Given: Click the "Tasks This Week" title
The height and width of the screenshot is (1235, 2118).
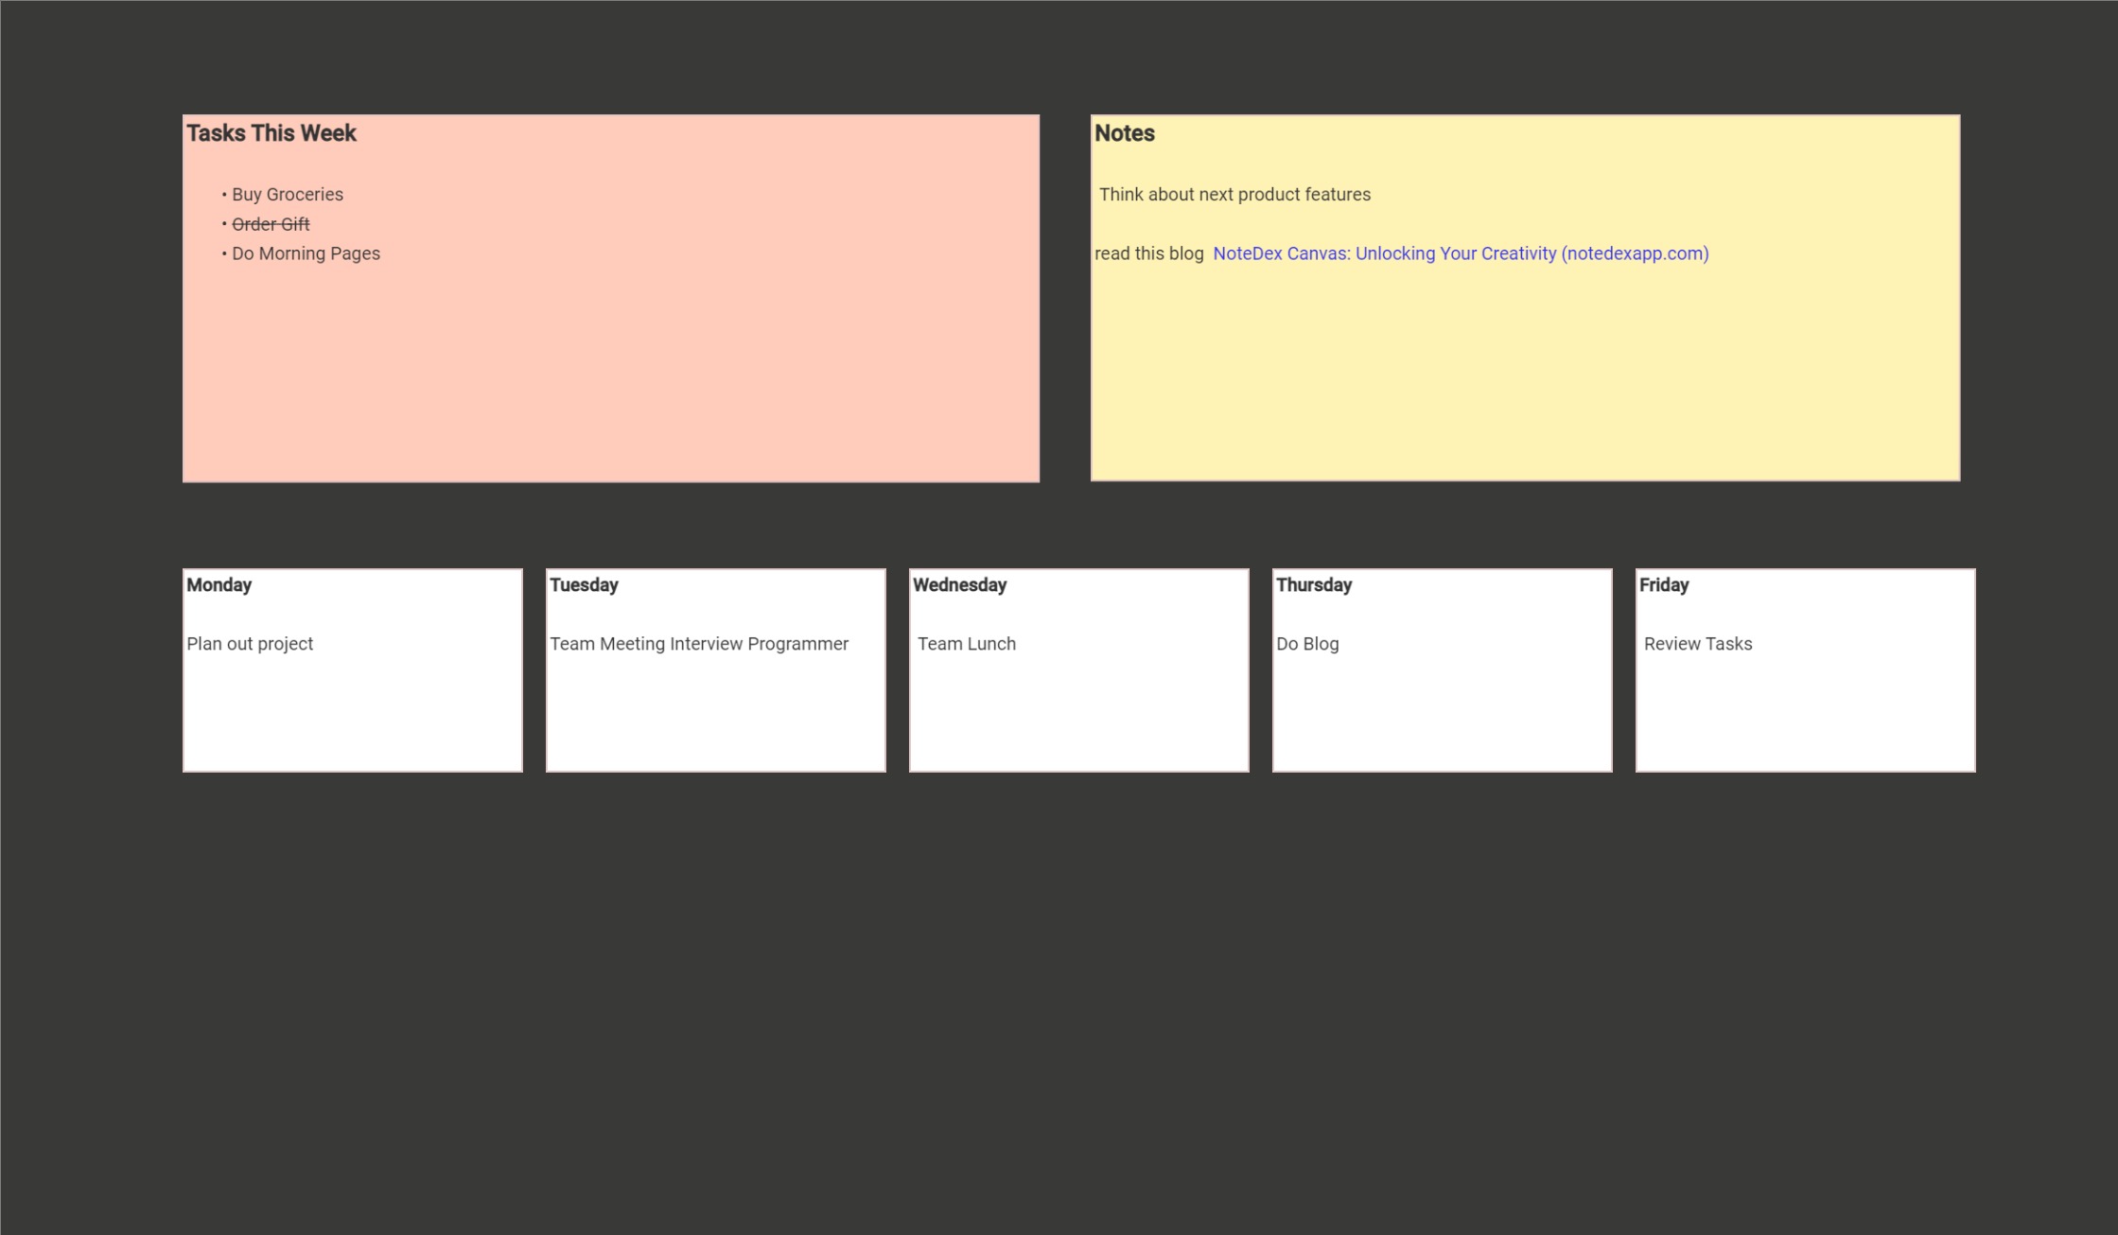Looking at the screenshot, I should pyautogui.click(x=271, y=133).
